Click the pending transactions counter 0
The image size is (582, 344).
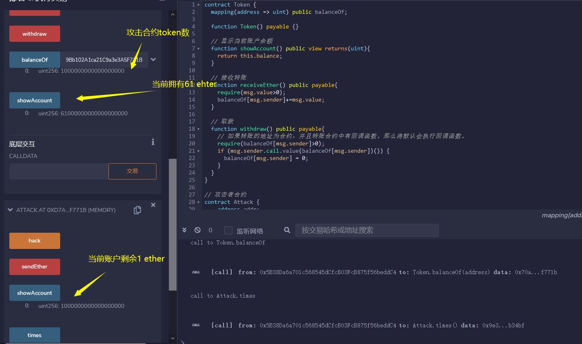(x=211, y=230)
